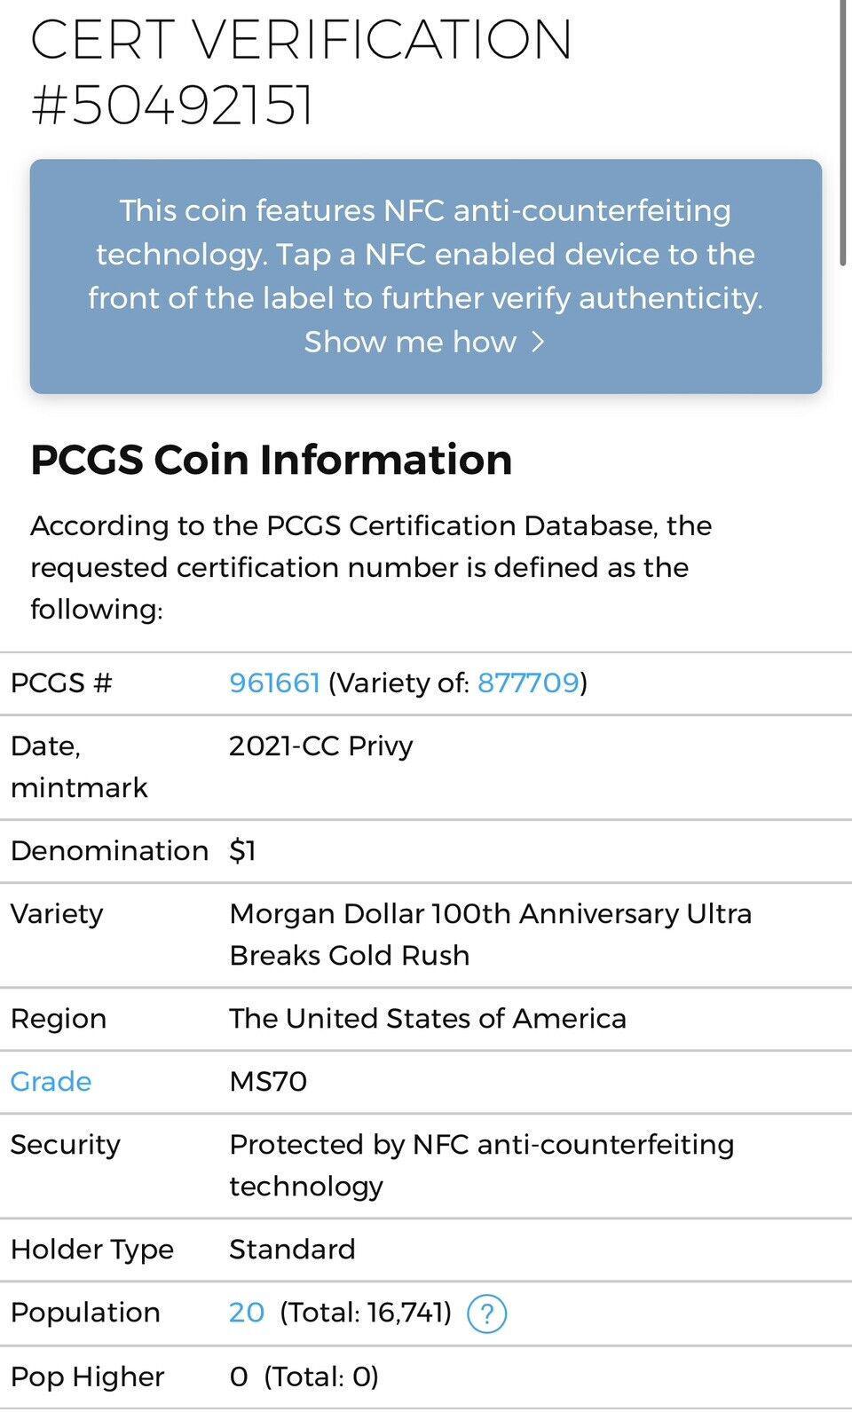Click the Standard holder type value
Image resolution: width=852 pixels, height=1420 pixels.
click(x=292, y=1249)
